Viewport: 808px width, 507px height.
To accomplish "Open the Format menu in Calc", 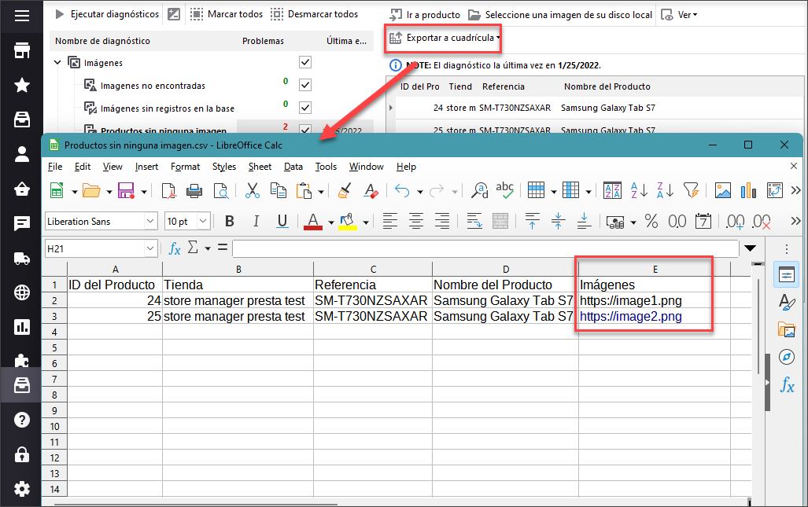I will (x=185, y=167).
